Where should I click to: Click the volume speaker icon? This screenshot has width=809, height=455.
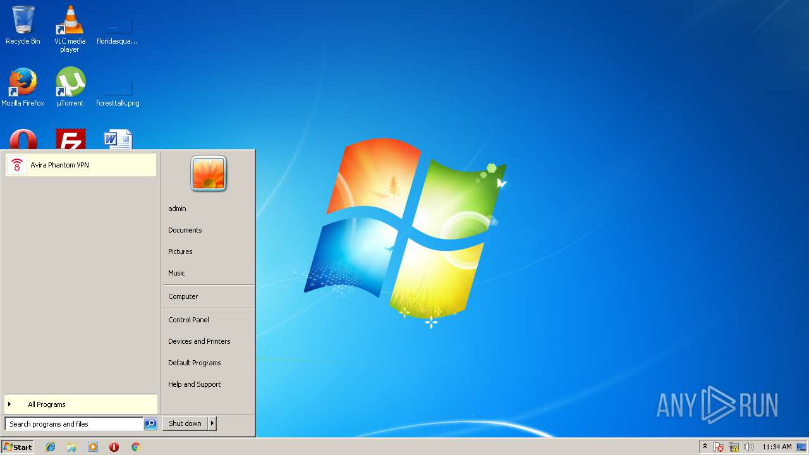[x=749, y=447]
